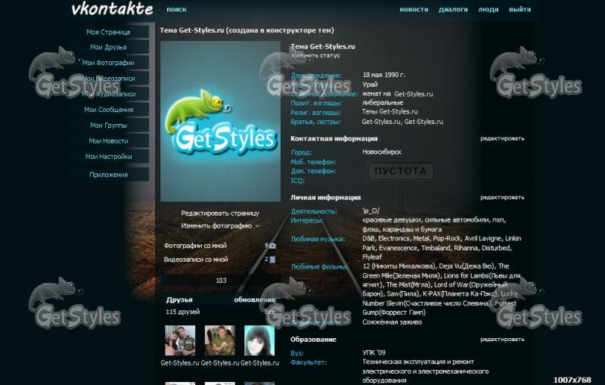Open диалоги from the top navigation
The height and width of the screenshot is (385, 605).
tap(453, 10)
